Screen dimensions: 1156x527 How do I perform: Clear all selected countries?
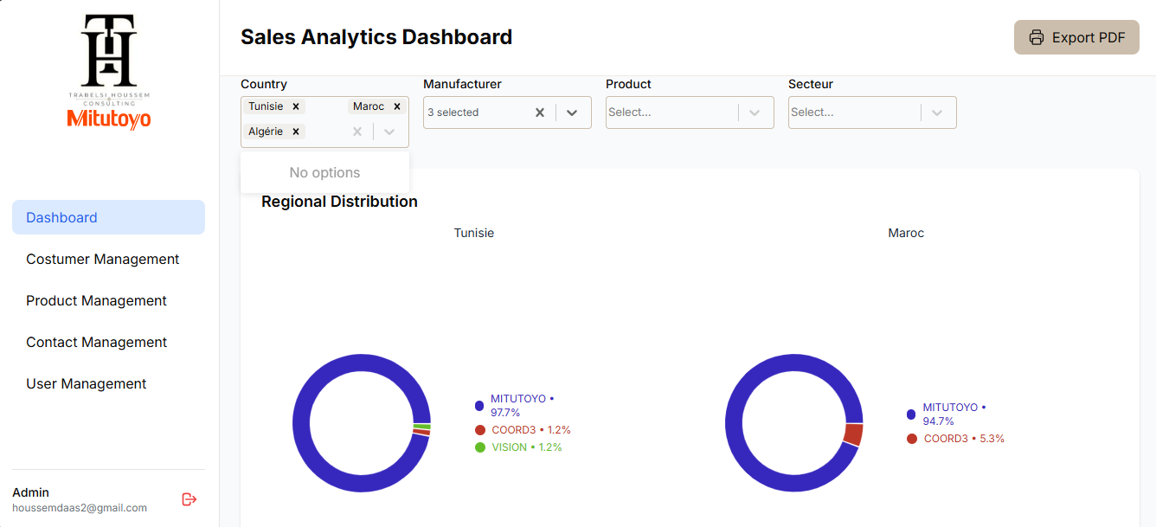[357, 132]
